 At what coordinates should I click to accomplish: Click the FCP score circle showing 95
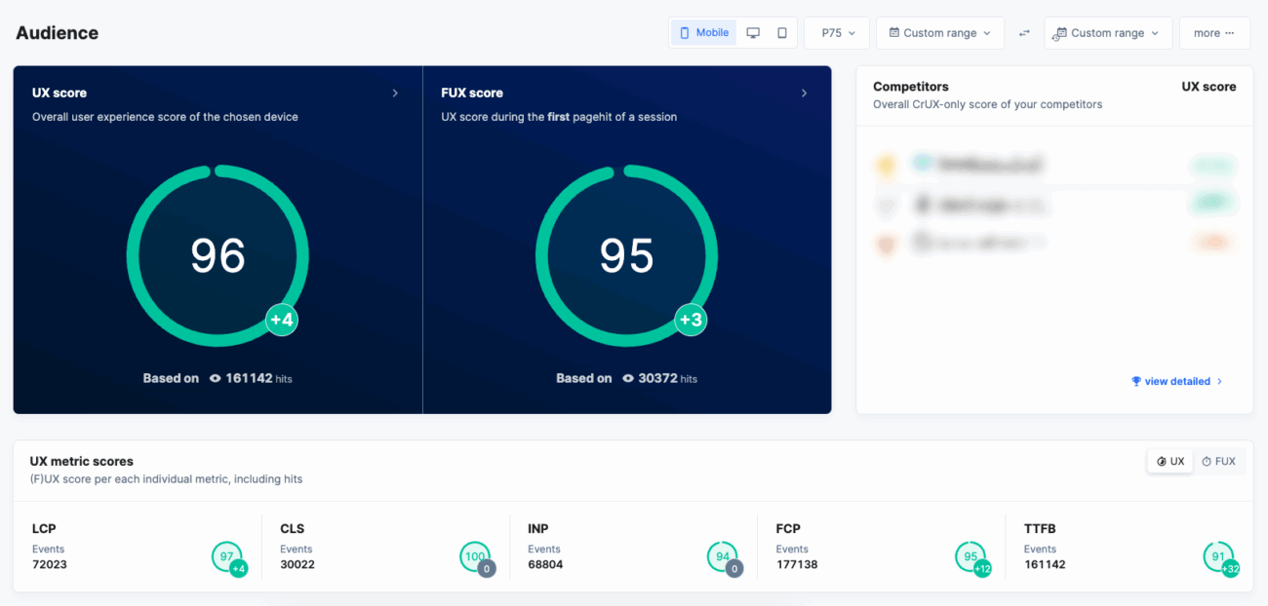pos(970,556)
